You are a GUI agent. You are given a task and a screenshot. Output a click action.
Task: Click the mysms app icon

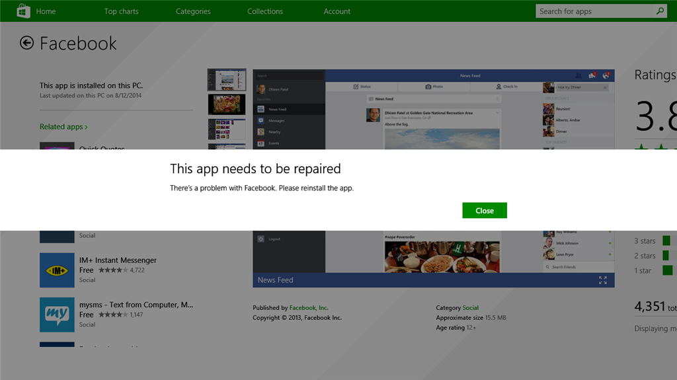tap(57, 315)
